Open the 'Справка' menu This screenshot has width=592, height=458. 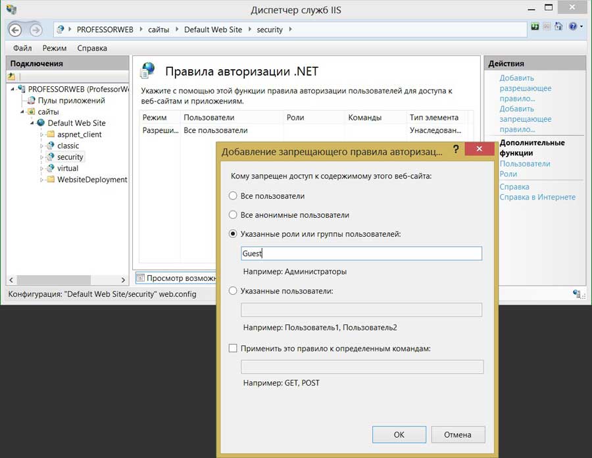pyautogui.click(x=92, y=48)
